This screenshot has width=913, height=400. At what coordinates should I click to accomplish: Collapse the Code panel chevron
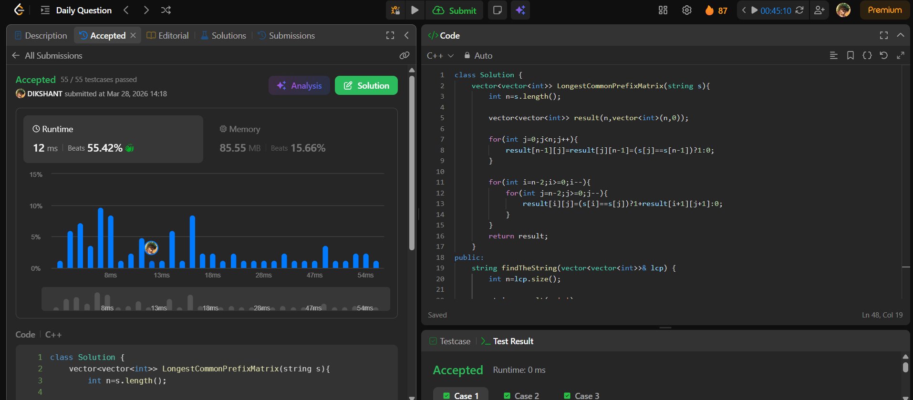pos(900,35)
